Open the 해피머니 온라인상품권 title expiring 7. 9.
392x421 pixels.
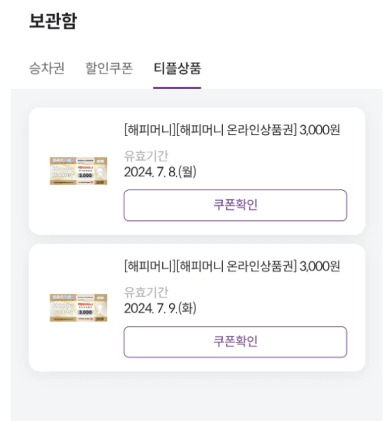point(231,267)
